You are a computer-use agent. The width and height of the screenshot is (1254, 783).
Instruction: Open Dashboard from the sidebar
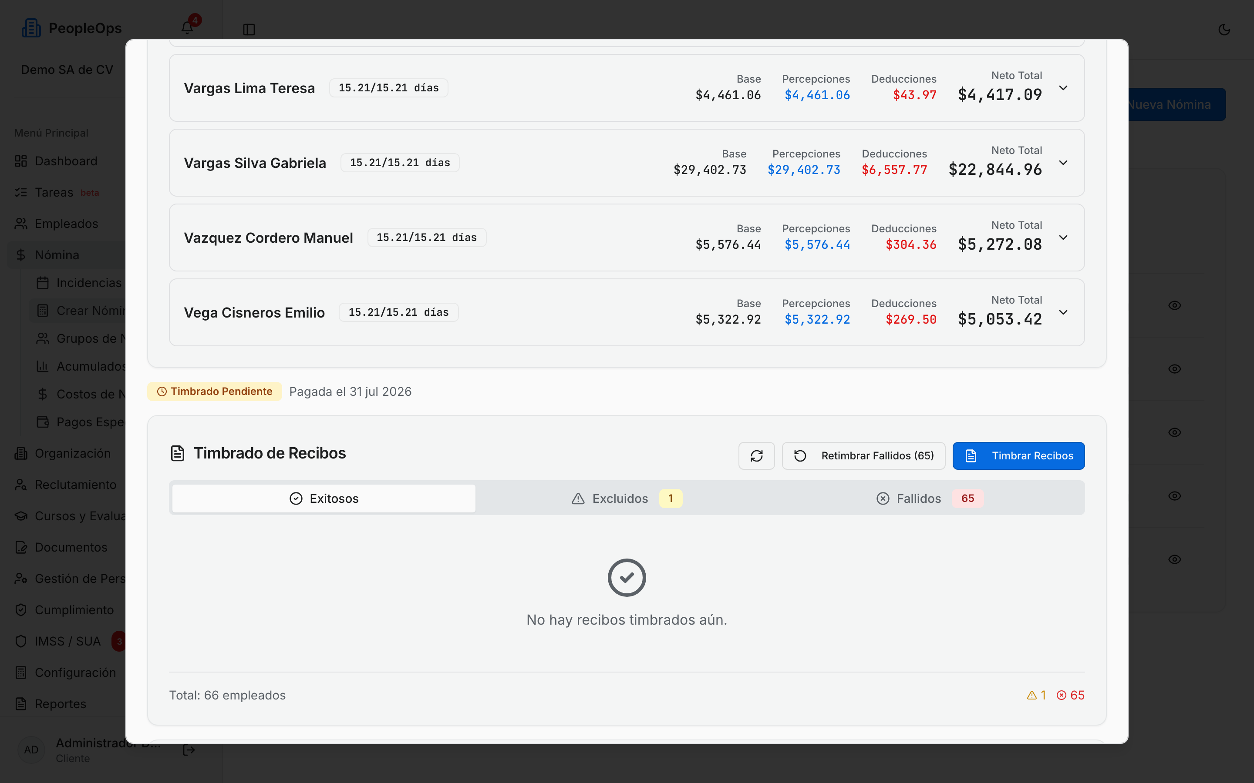(x=66, y=161)
